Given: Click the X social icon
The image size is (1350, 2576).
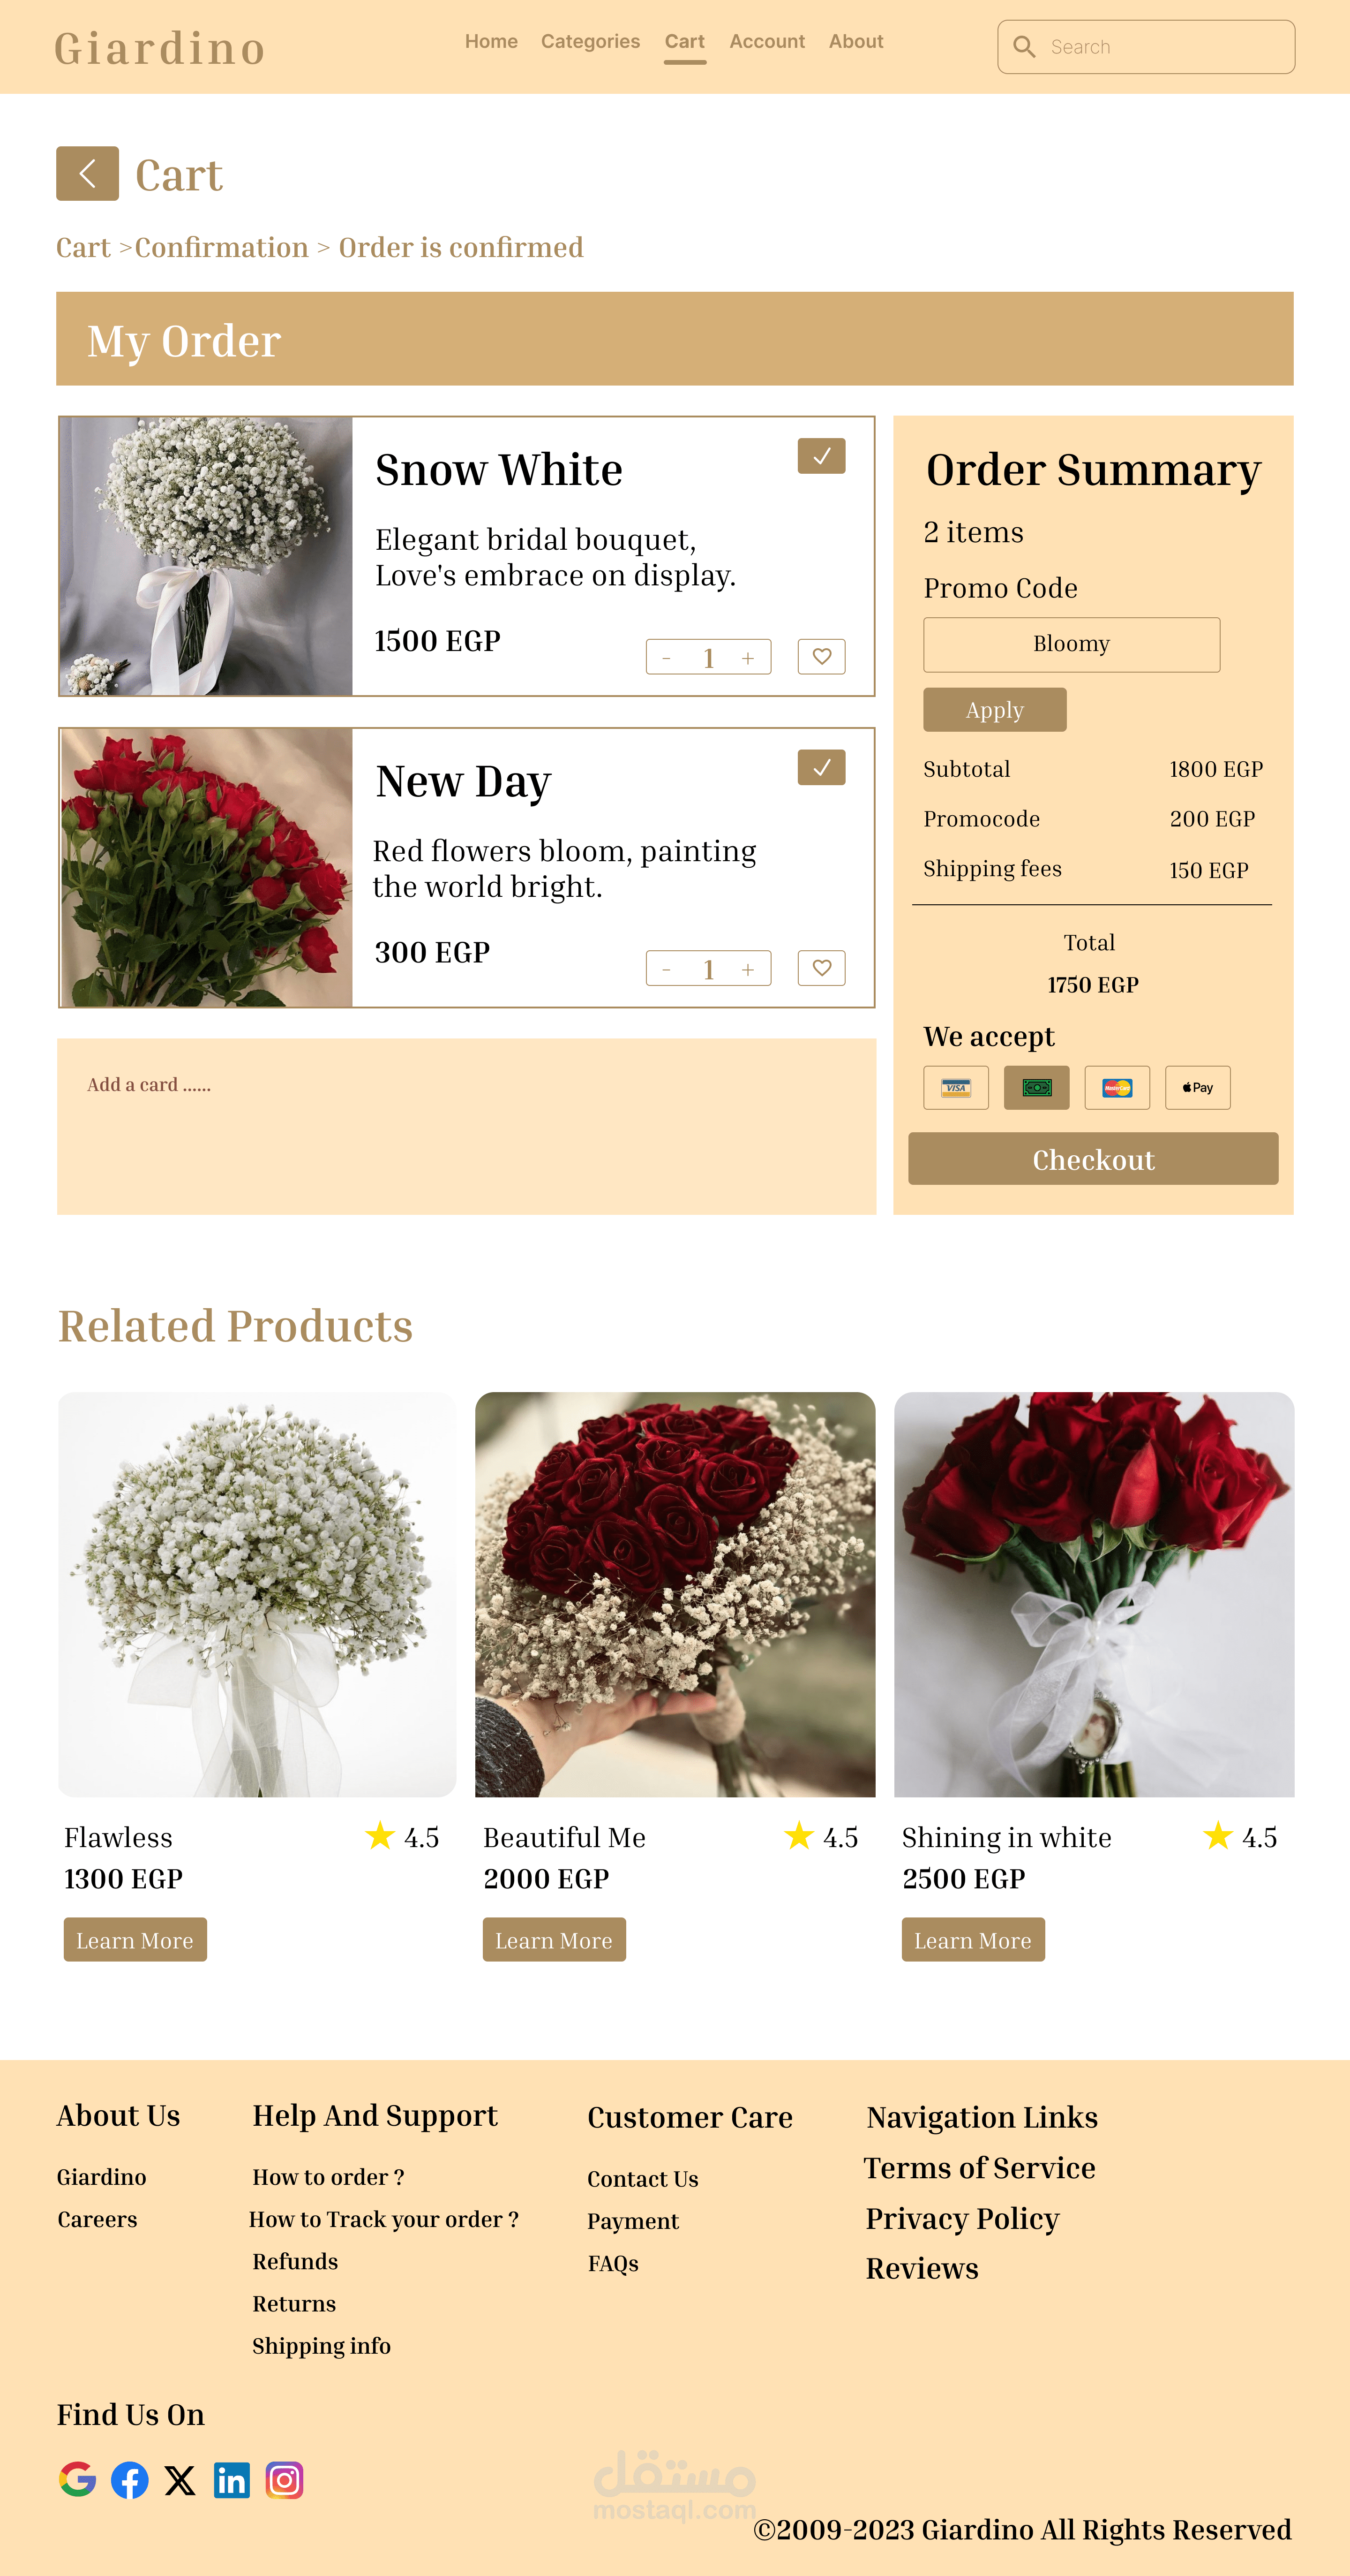Looking at the screenshot, I should [x=180, y=2480].
